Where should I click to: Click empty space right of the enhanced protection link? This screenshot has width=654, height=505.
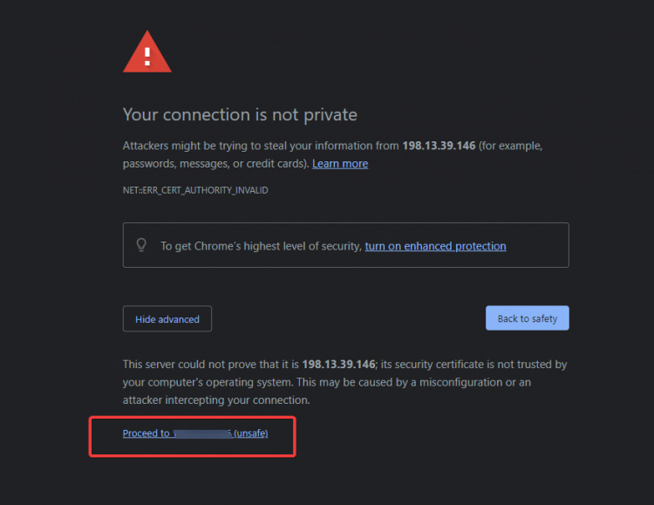[536, 247]
